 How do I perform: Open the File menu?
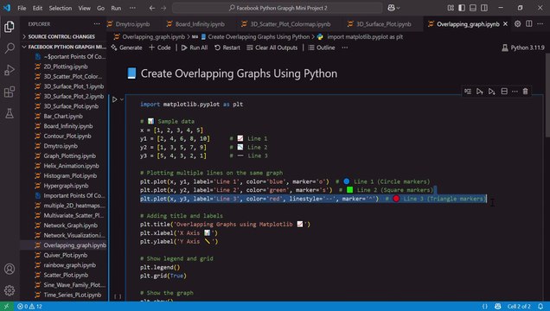click(22, 8)
